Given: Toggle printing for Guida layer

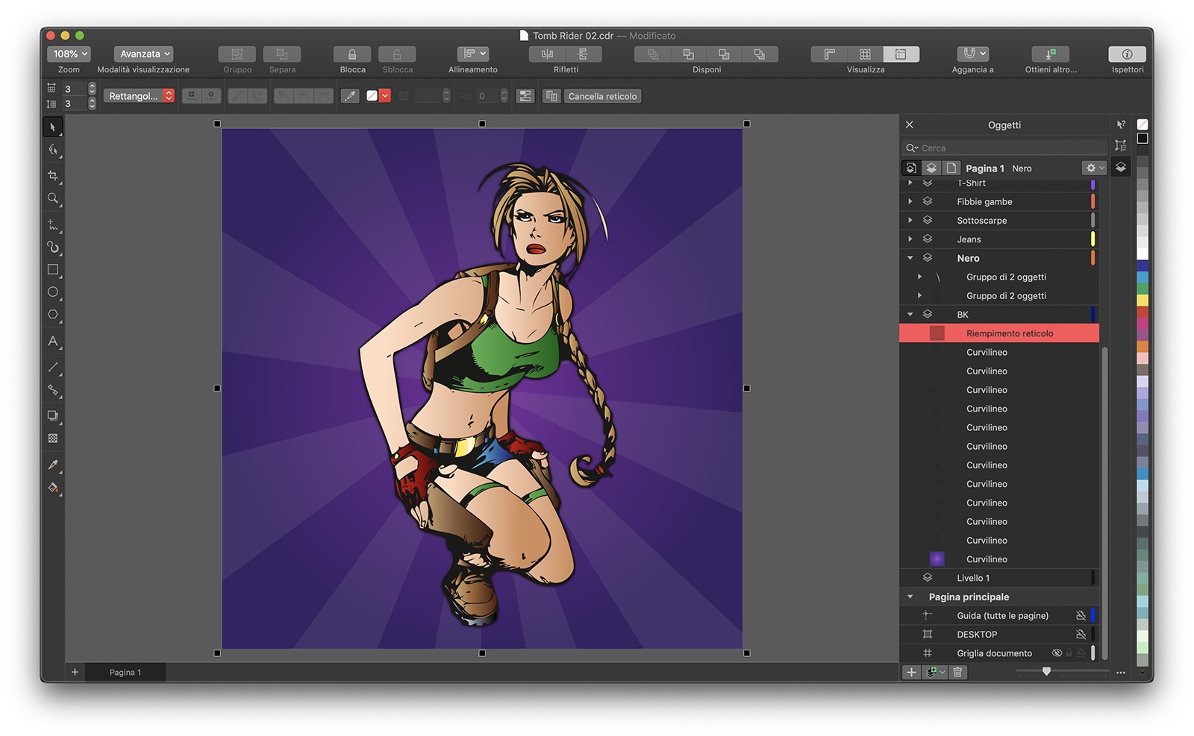Looking at the screenshot, I should coord(1080,616).
